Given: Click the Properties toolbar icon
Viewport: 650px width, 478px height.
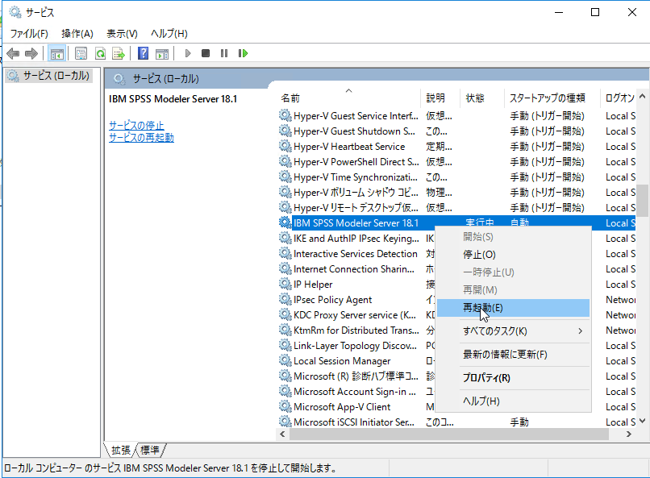Looking at the screenshot, I should pos(81,53).
